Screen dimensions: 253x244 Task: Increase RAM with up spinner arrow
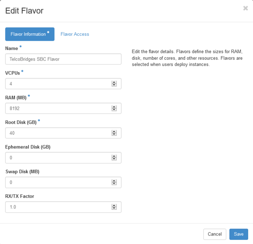click(114, 107)
